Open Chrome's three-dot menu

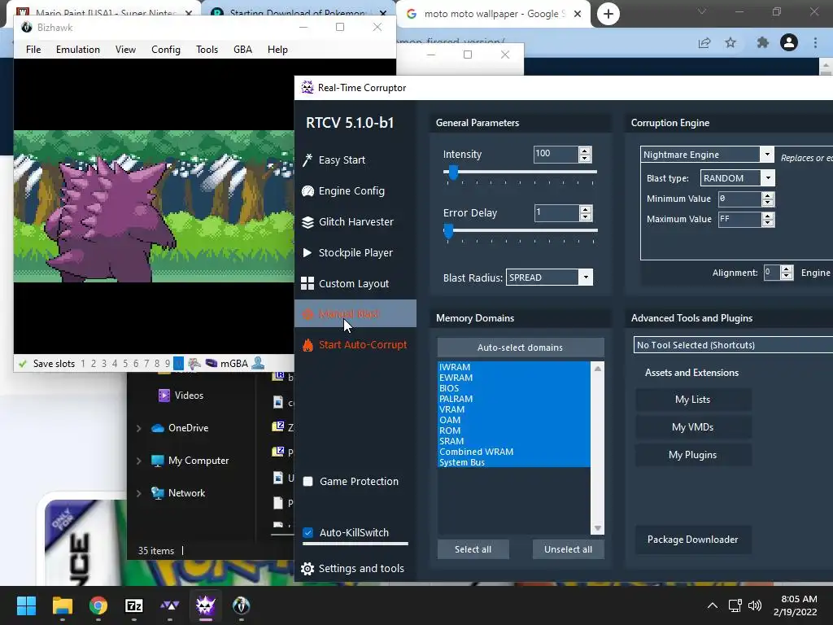(x=815, y=42)
